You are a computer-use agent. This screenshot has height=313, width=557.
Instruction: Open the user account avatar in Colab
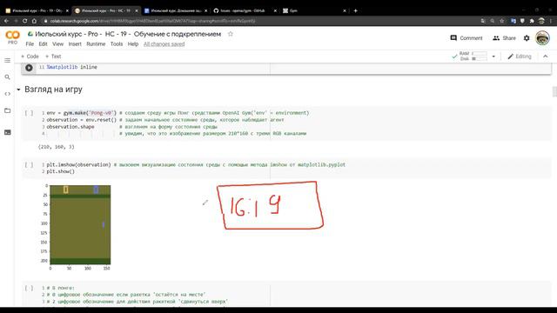point(542,38)
